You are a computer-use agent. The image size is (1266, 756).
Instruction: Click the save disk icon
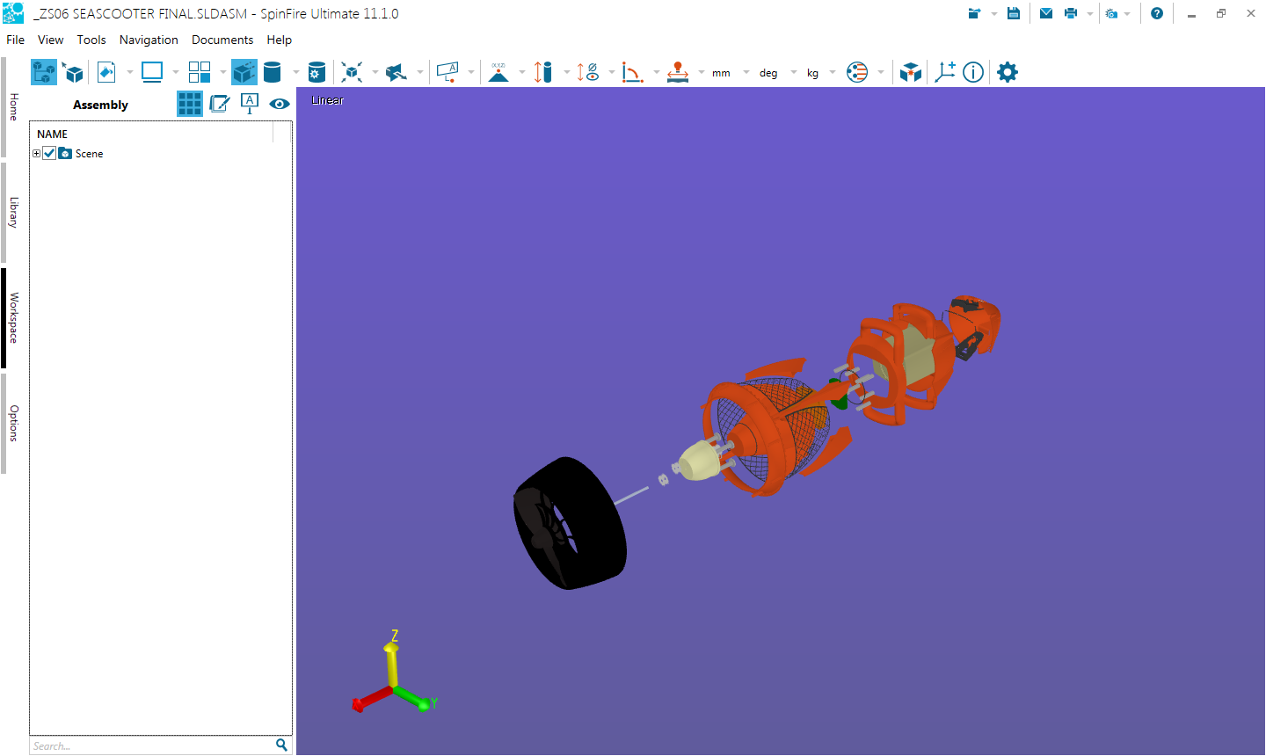(x=1014, y=13)
